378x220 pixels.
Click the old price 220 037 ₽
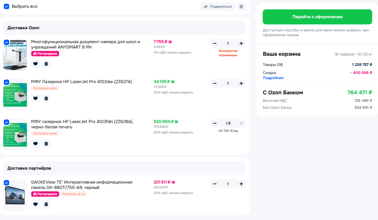[x=161, y=187]
